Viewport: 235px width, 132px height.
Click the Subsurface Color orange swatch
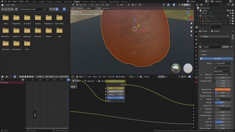(x=223, y=89)
